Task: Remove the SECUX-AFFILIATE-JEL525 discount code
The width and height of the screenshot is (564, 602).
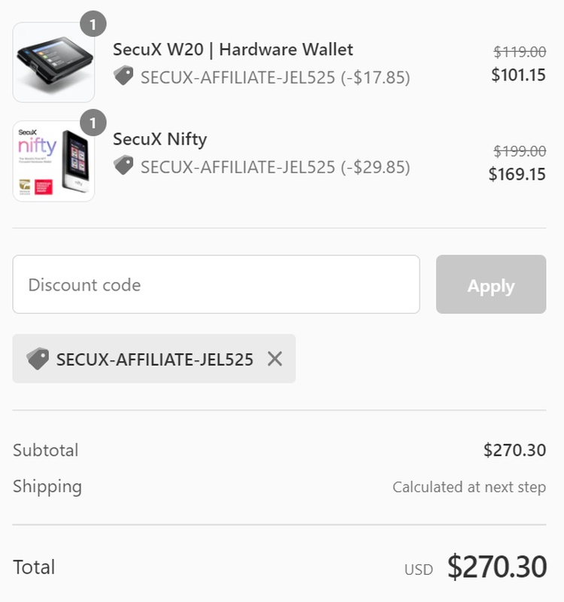Action: tap(274, 359)
